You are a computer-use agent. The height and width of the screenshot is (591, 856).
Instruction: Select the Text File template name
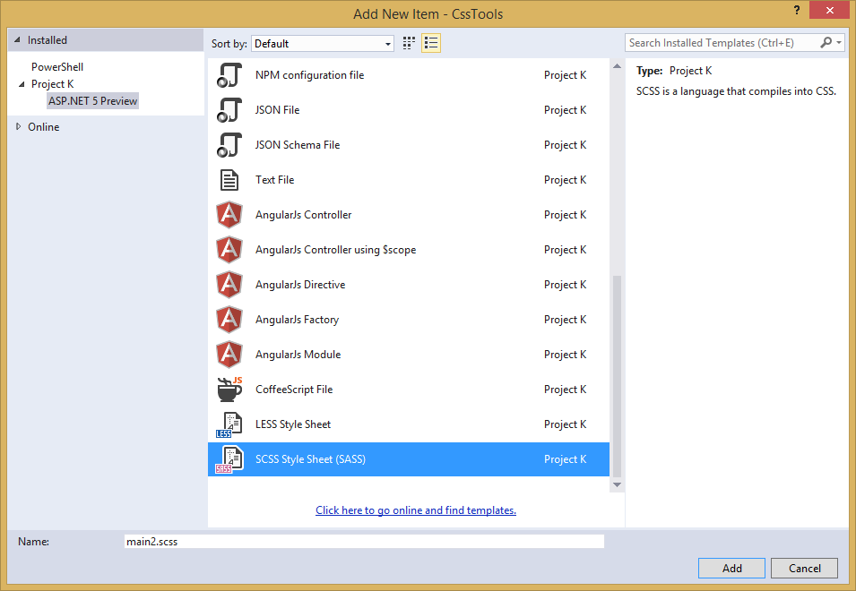coord(274,180)
